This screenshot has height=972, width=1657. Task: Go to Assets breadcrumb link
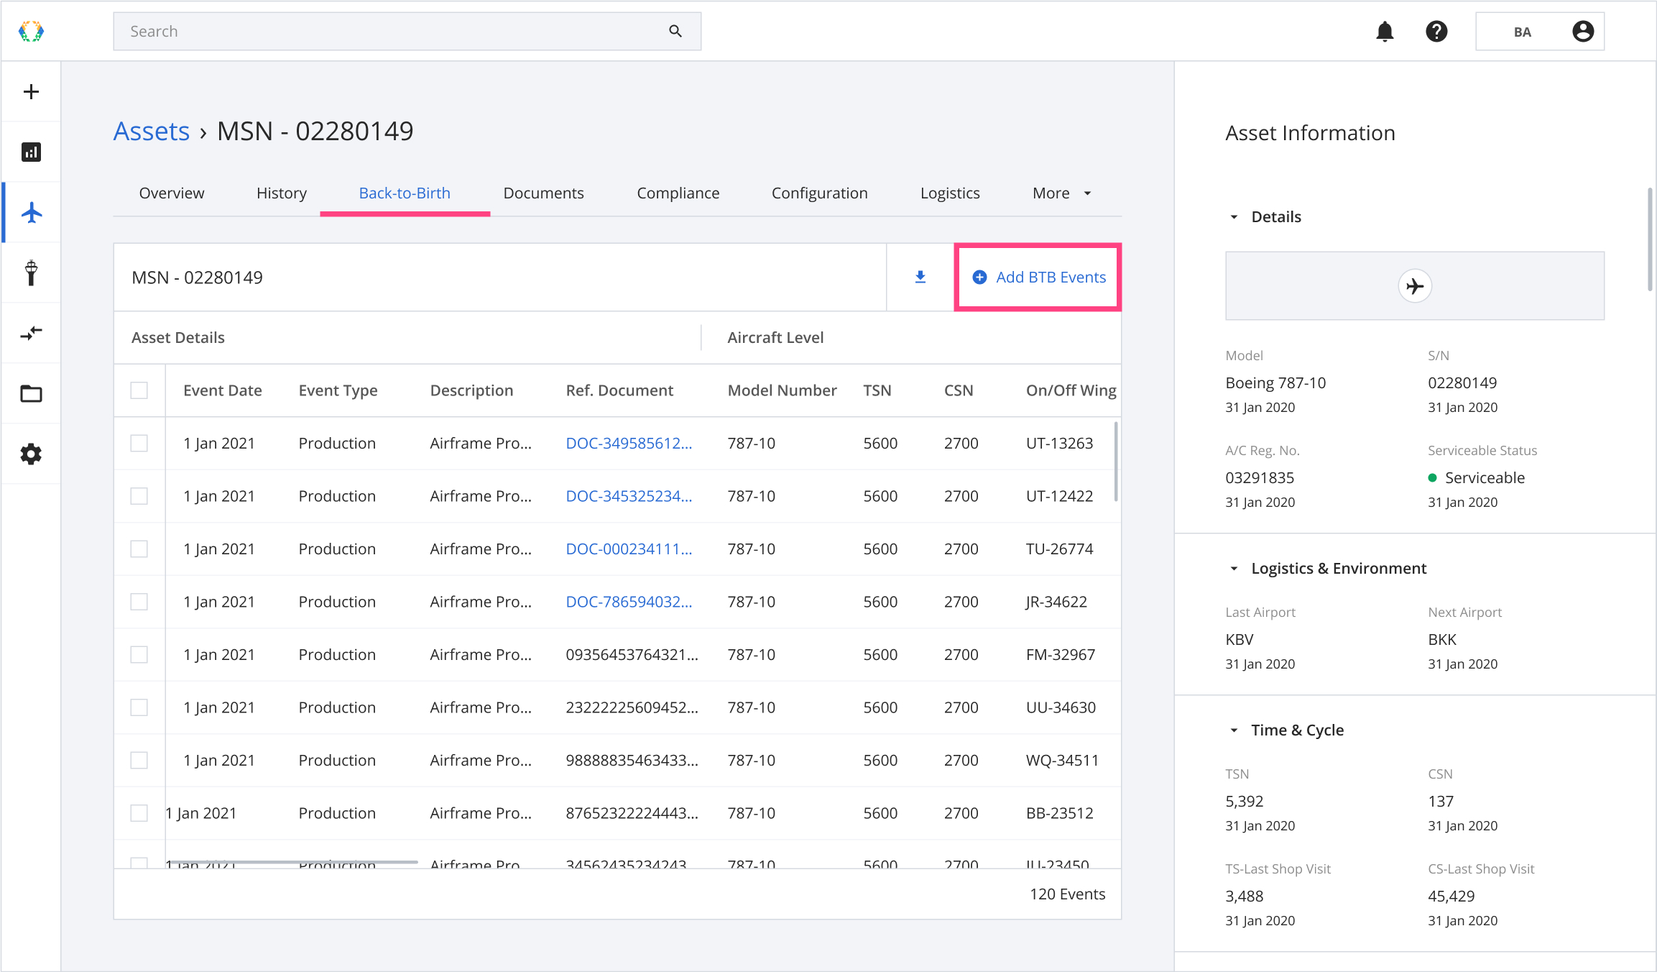(152, 132)
